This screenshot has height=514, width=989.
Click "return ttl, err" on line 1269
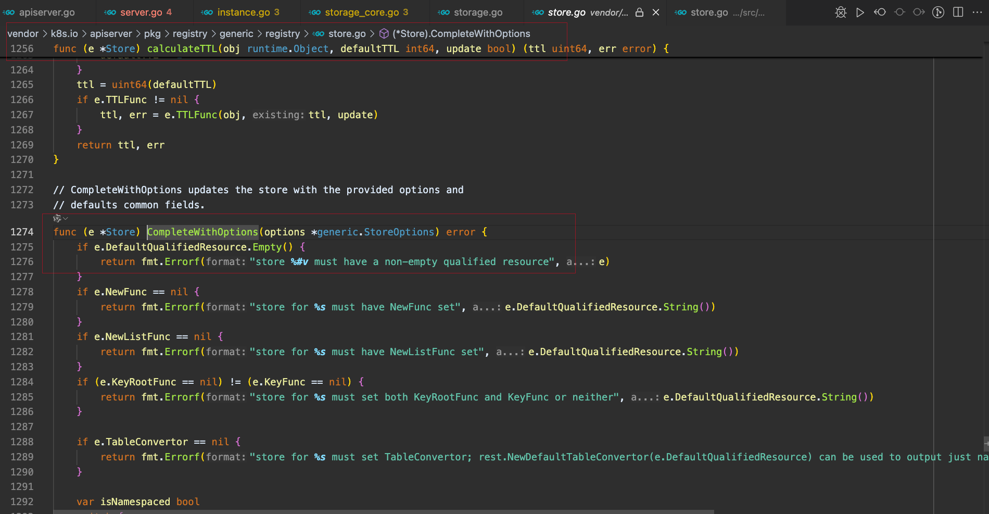pyautogui.click(x=121, y=145)
